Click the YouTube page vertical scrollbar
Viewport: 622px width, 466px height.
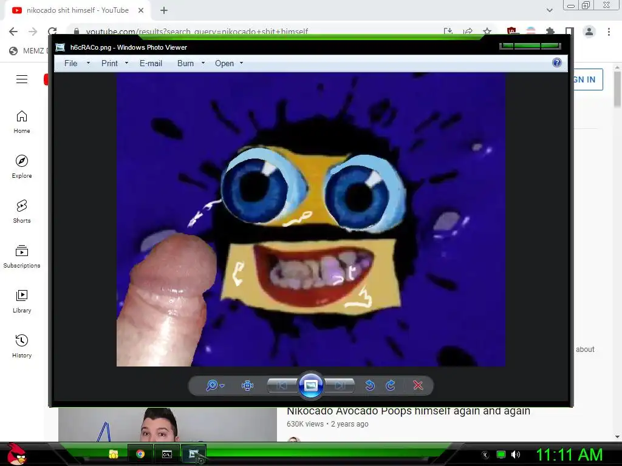pyautogui.click(x=617, y=89)
